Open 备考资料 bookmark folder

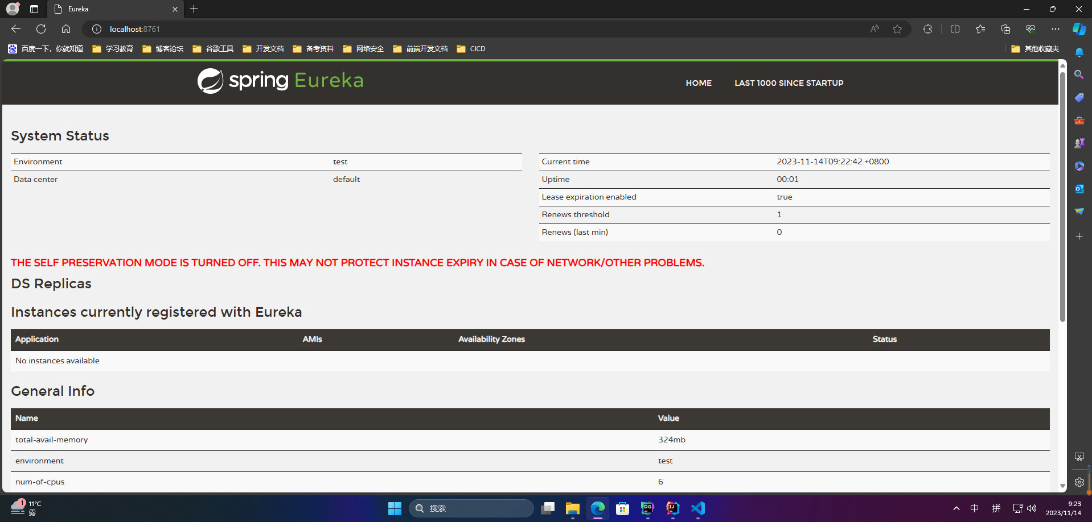tap(313, 49)
